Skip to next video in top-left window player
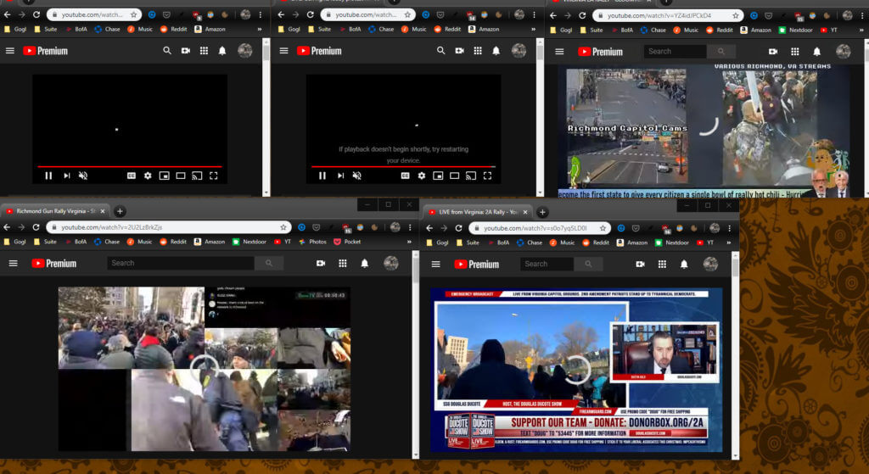The width and height of the screenshot is (869, 474). point(66,176)
